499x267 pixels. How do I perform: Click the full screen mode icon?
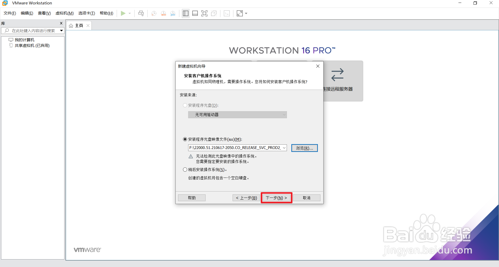[204, 13]
